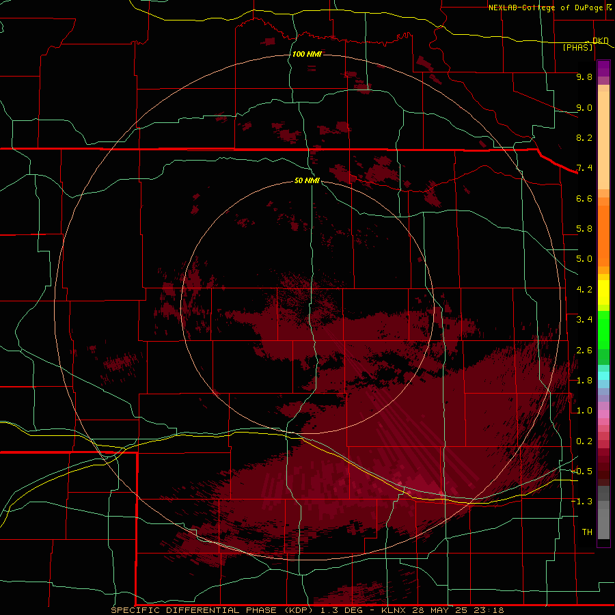Click the 2.6 value on the scale

584,351
